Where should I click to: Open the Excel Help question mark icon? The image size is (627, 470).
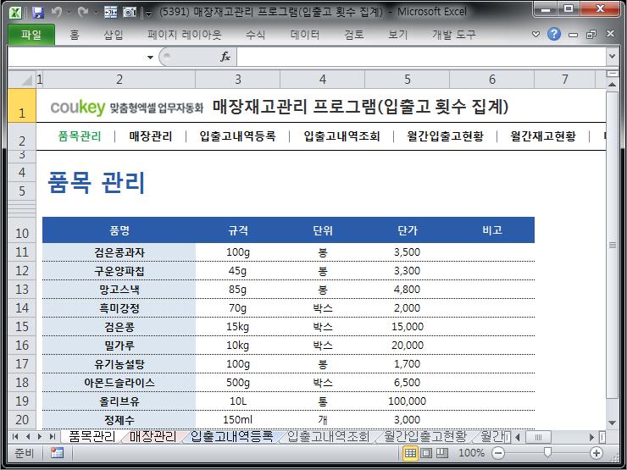coord(554,35)
